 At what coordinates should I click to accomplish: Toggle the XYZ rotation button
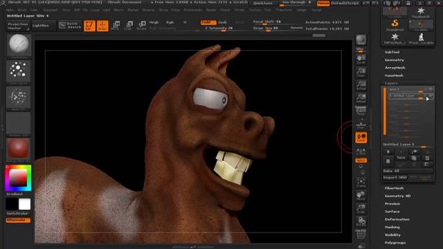click(361, 160)
